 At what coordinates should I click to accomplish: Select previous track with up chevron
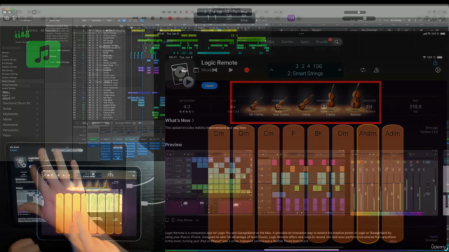pos(272,70)
